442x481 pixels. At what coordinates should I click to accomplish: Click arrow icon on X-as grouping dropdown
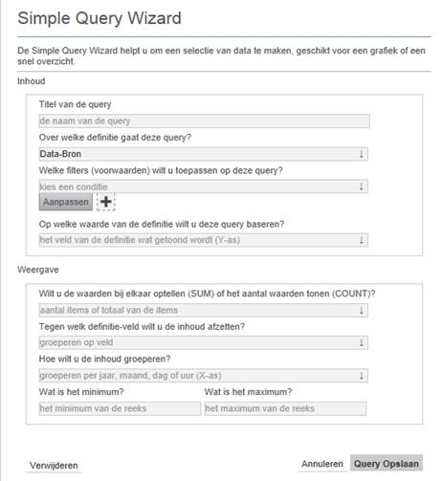tap(362, 376)
